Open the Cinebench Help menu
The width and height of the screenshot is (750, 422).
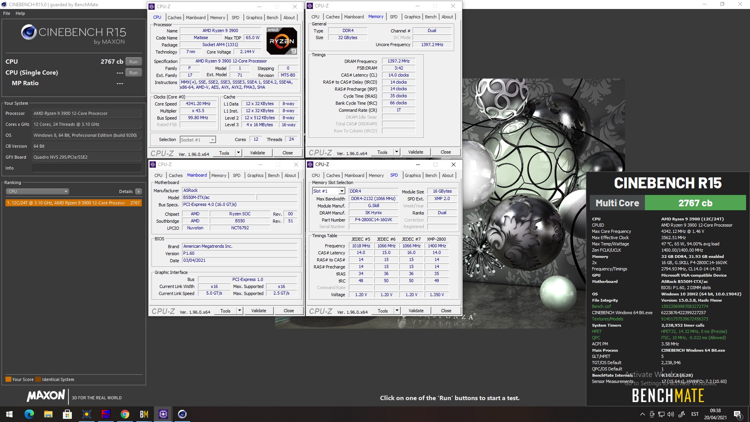click(x=20, y=13)
